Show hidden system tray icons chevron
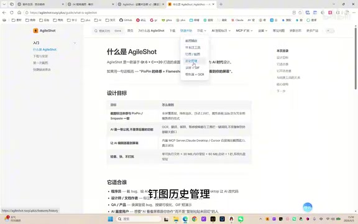This screenshot has width=358, height=224. click(260, 219)
